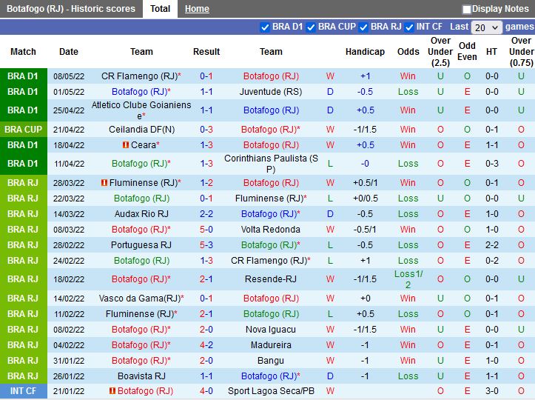Click the BRA CUP league label on 21/04/22
Image resolution: width=535 pixels, height=400 pixels.
(23, 130)
